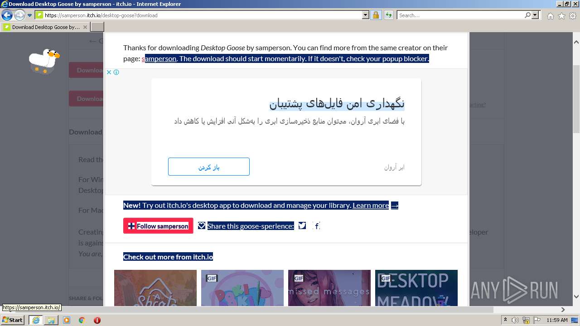Viewport: 580px width, 326px height.
Task: Click horizontal scrollbar right arrow
Action: [x=563, y=310]
